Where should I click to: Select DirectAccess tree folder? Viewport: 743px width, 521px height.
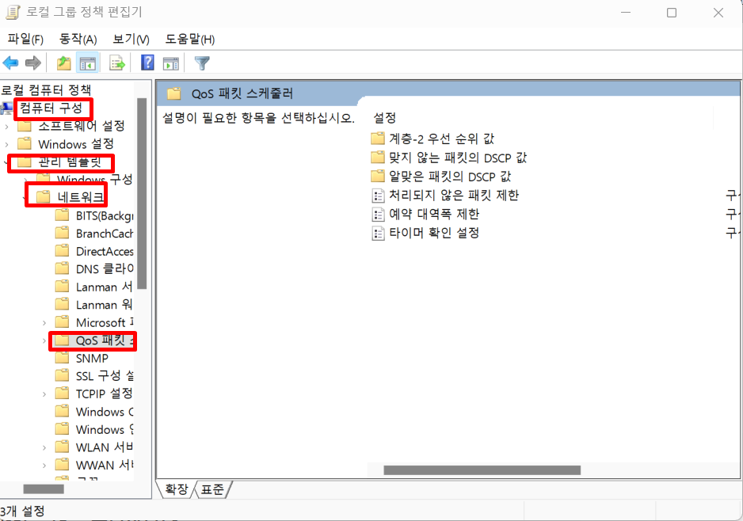105,252
